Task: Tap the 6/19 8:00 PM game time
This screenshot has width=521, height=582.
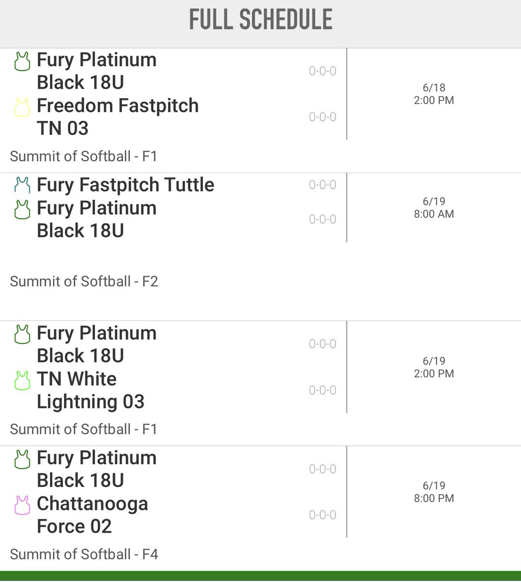Action: click(x=434, y=492)
